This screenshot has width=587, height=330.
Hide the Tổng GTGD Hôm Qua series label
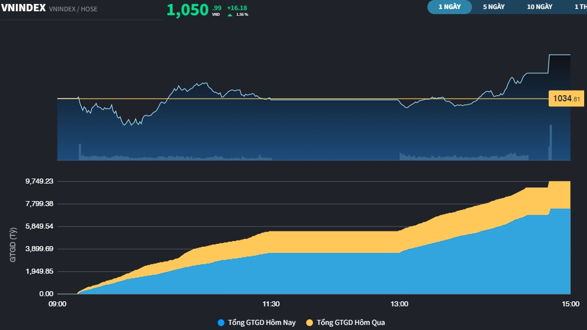[350, 323]
